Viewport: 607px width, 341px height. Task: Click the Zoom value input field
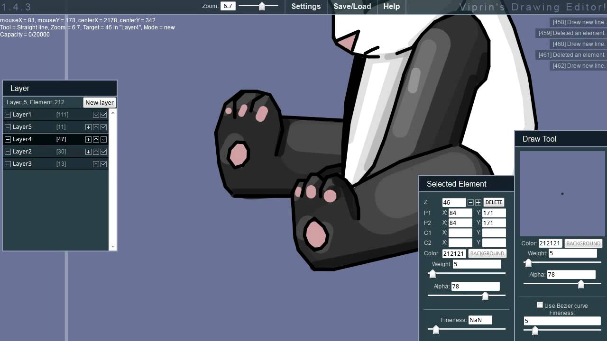[228, 6]
